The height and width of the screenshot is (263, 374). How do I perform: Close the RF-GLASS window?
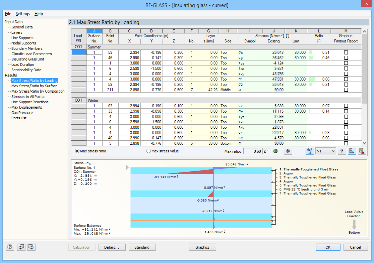click(366, 4)
